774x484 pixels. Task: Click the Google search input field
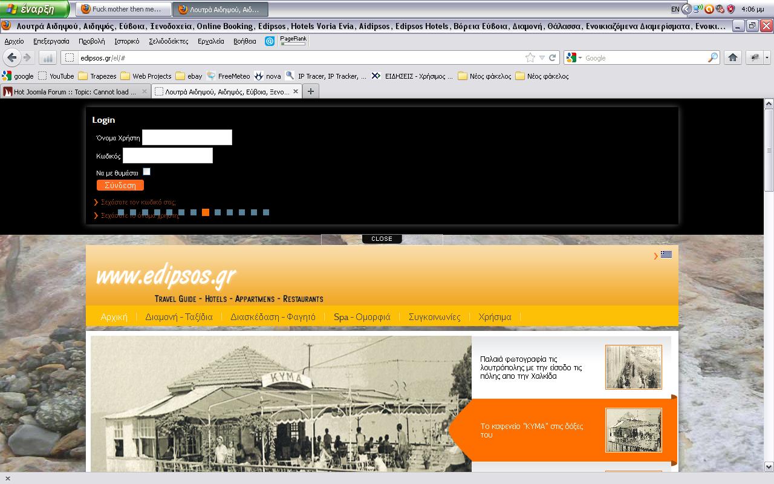(645, 58)
